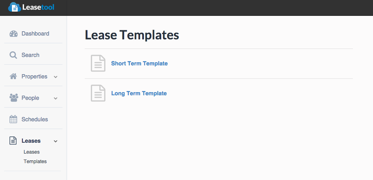Go to the Dashboard menu item
This screenshot has width=373, height=180.
pos(35,34)
